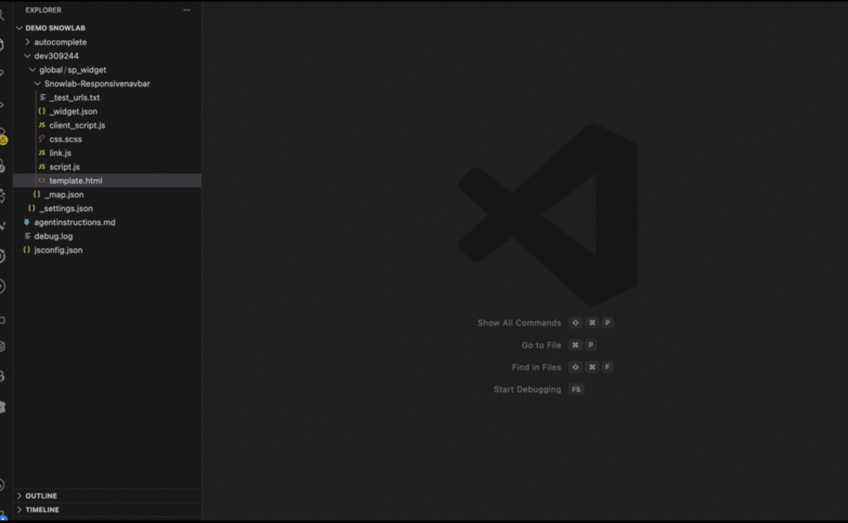Click the HTML icon beside template.html
Viewport: 848px width, 523px height.
tap(42, 181)
